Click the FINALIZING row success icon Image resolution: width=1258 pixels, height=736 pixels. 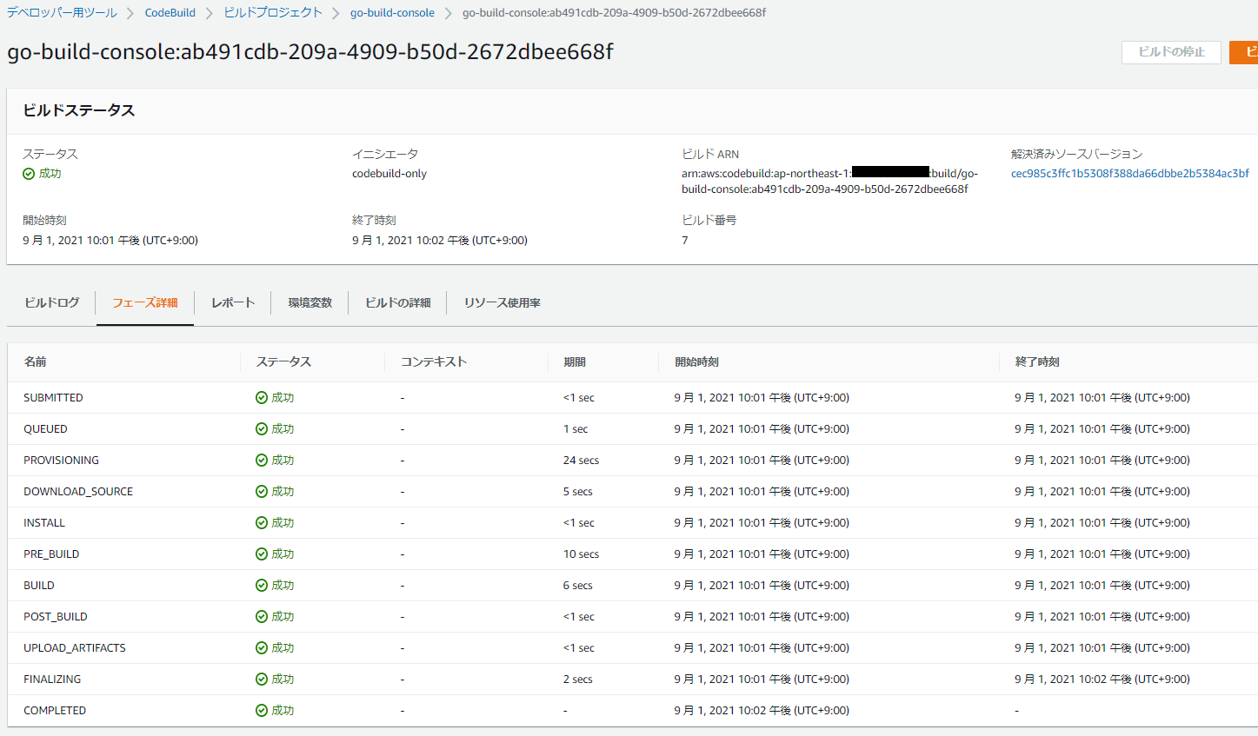[x=262, y=680]
